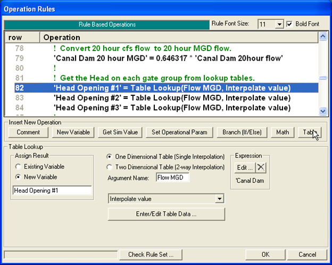Image resolution: width=332 pixels, height=265 pixels.
Task: Insert a New Variable operation
Action: tap(73, 132)
